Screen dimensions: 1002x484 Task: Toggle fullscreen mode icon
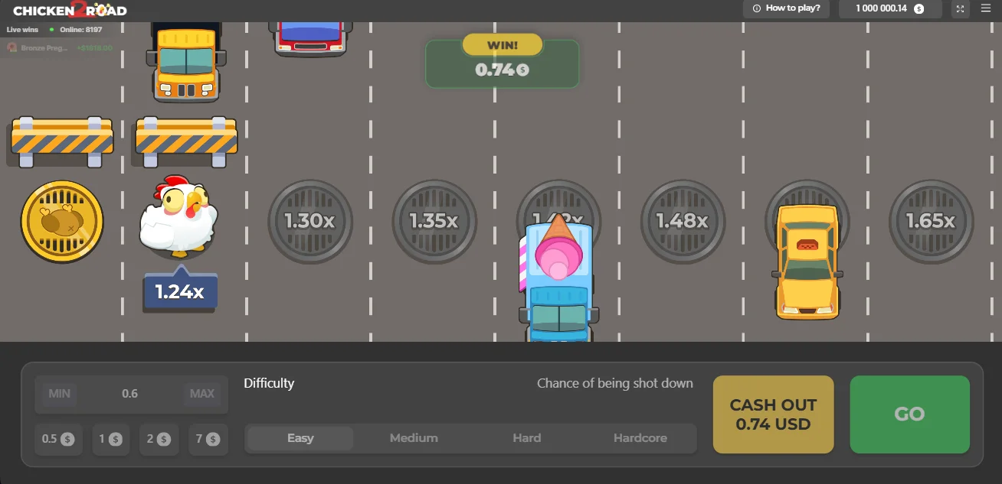coord(960,8)
